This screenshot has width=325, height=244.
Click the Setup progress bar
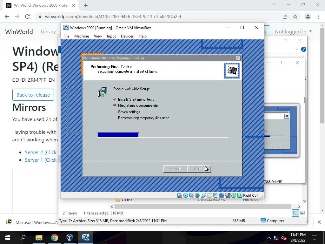click(x=162, y=135)
